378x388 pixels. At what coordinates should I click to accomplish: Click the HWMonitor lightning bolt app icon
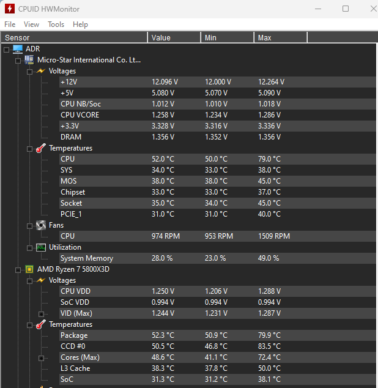(10, 9)
